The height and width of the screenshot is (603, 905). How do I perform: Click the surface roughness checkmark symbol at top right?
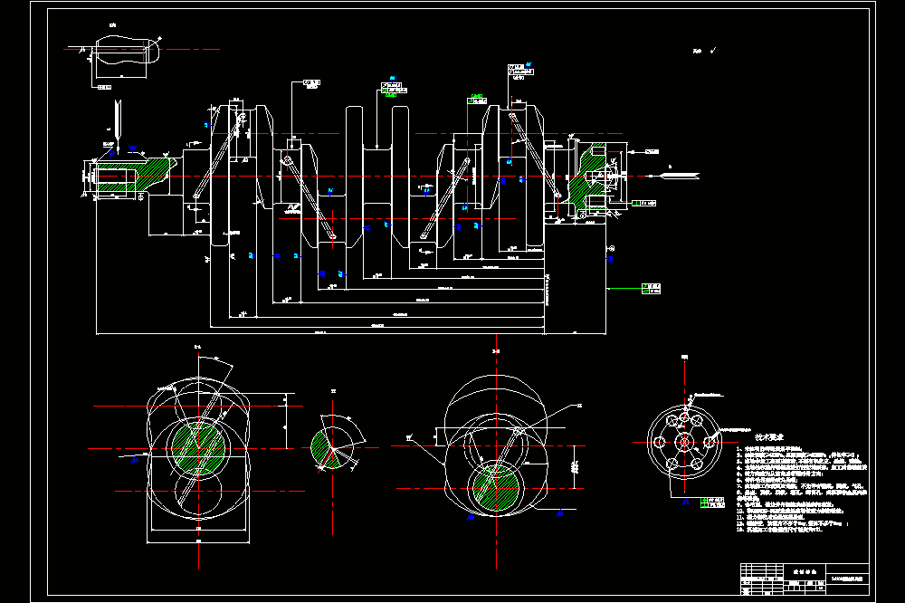[x=714, y=51]
